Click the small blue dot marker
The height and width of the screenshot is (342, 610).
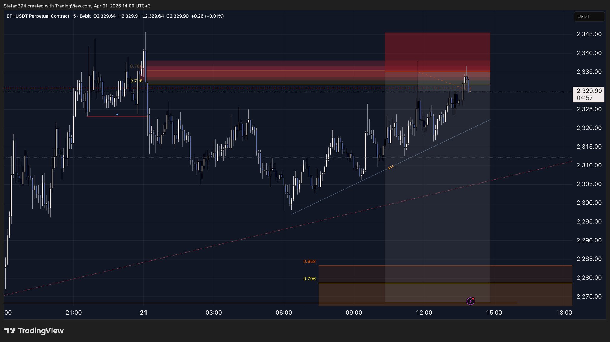click(117, 114)
